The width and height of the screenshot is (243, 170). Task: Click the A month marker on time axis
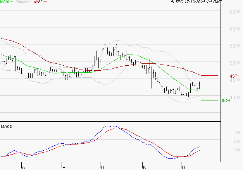coord(23,168)
